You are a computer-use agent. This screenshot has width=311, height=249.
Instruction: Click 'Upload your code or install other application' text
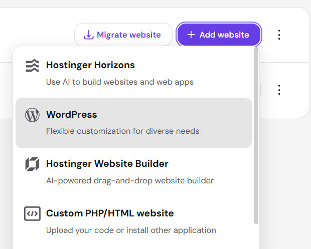click(131, 230)
